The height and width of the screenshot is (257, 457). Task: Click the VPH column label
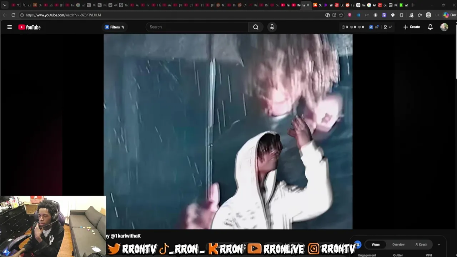click(429, 255)
